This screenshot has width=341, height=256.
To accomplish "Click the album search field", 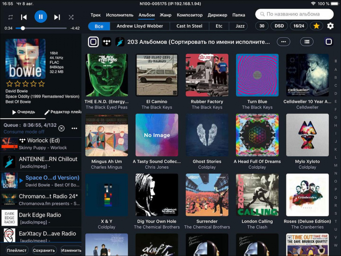I will (294, 14).
